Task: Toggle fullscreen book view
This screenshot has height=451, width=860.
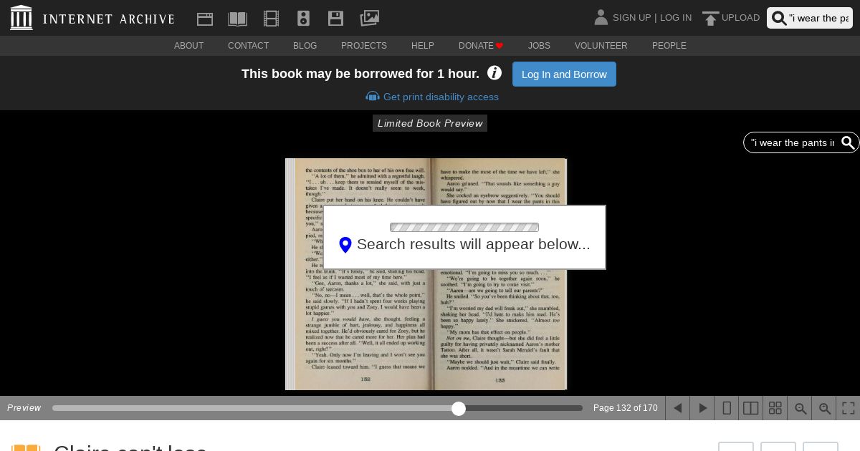Action: 848,408
